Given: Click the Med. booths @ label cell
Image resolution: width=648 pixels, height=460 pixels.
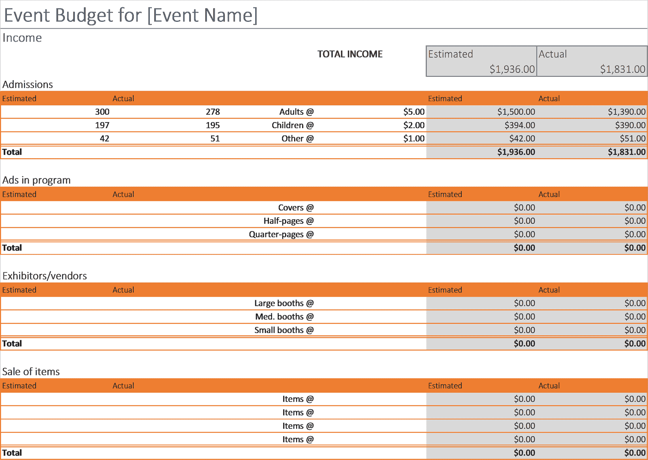Looking at the screenshot, I should [x=284, y=317].
